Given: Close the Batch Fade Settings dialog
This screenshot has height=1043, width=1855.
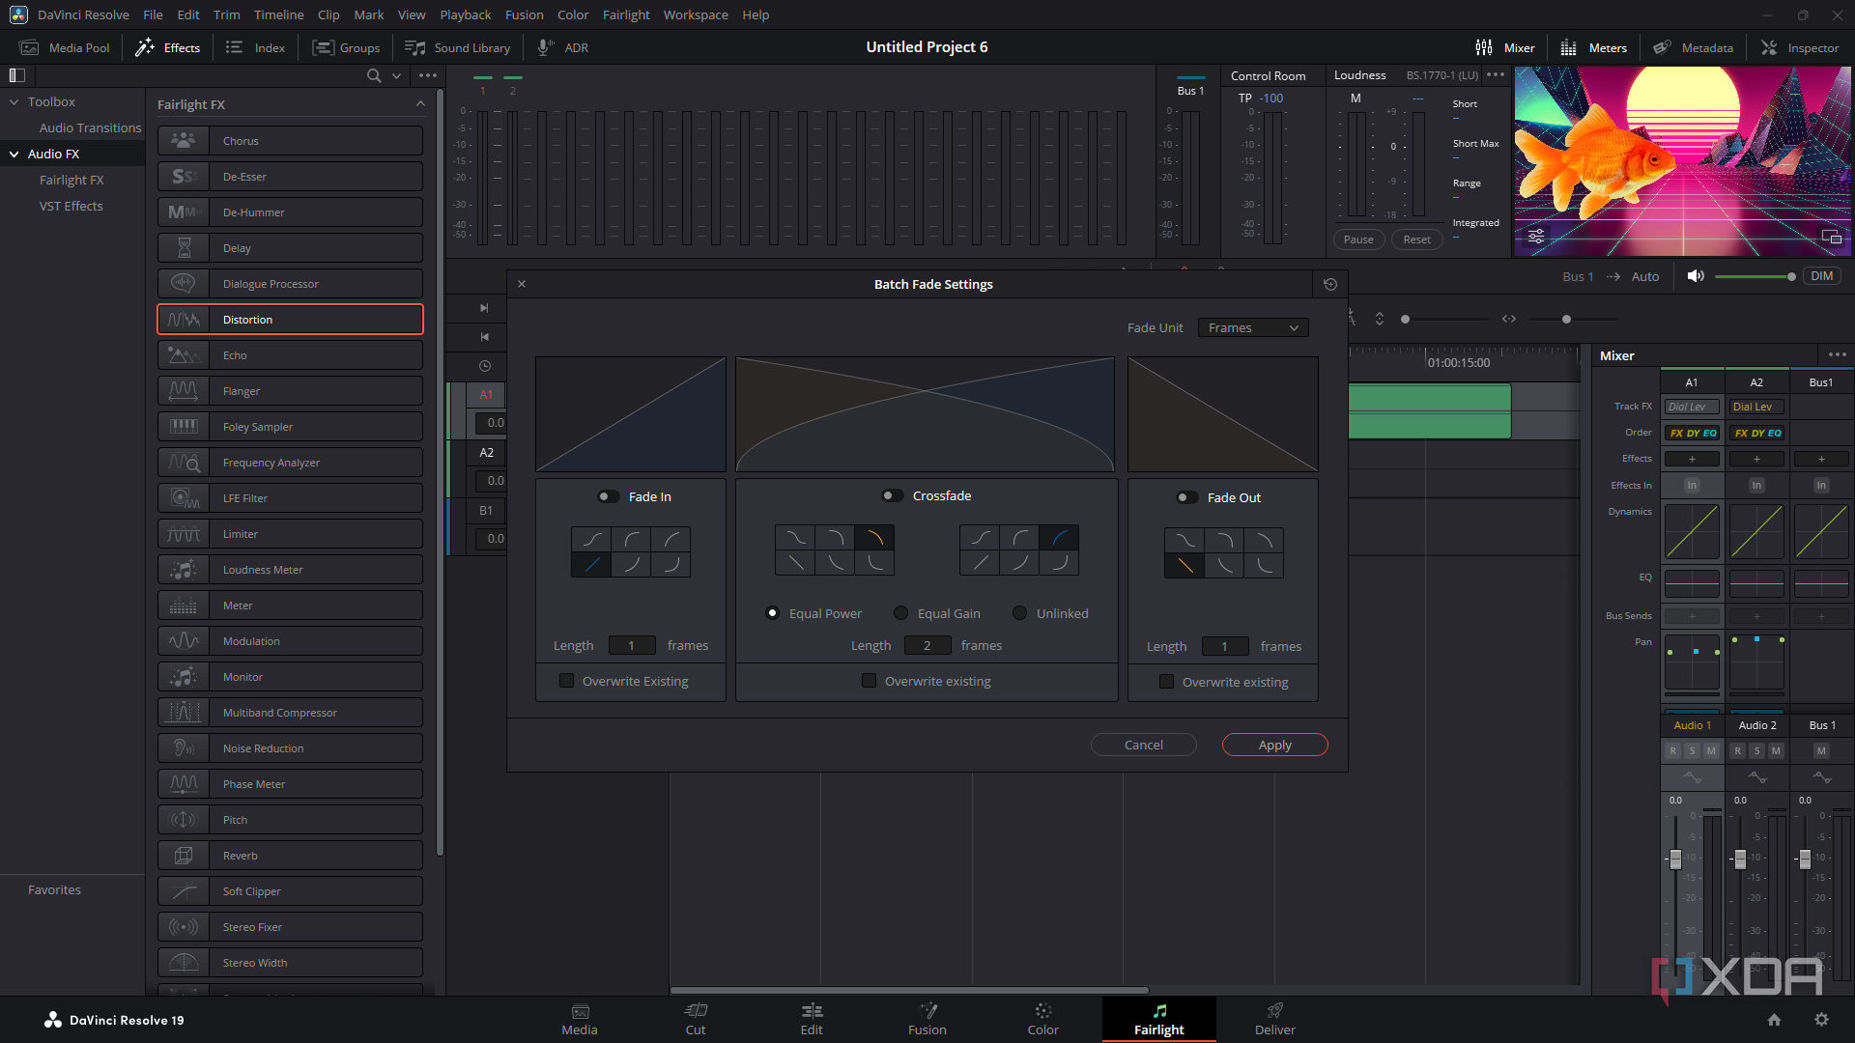Looking at the screenshot, I should point(522,284).
